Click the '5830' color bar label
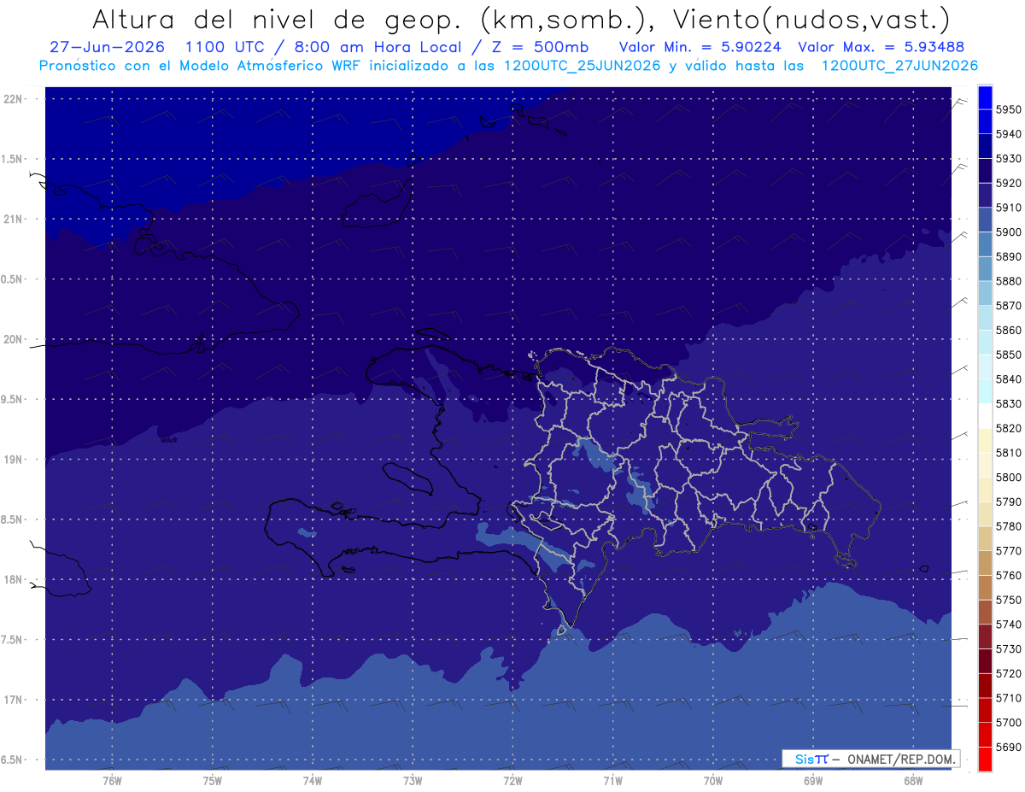The width and height of the screenshot is (1025, 792). click(1009, 403)
